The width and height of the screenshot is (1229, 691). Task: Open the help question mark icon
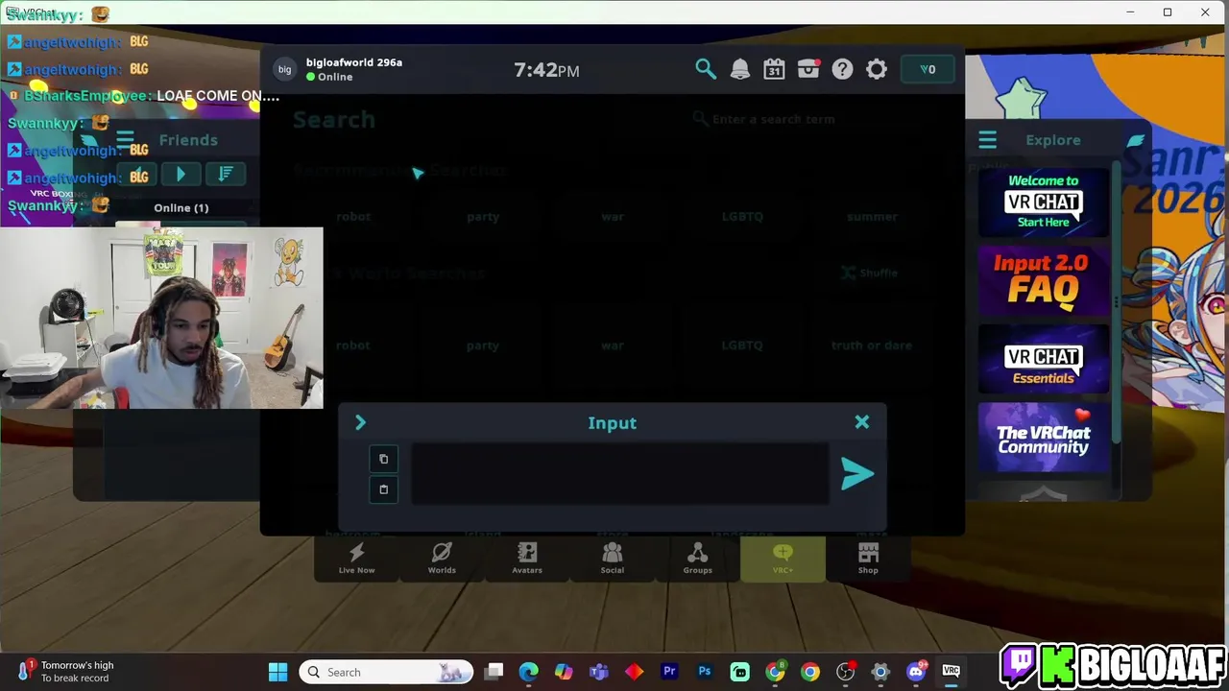point(842,69)
